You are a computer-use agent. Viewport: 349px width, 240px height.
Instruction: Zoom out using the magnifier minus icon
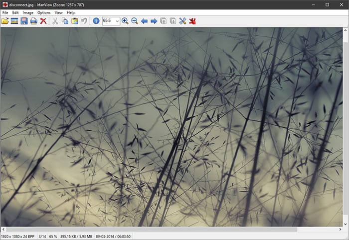[x=135, y=21]
